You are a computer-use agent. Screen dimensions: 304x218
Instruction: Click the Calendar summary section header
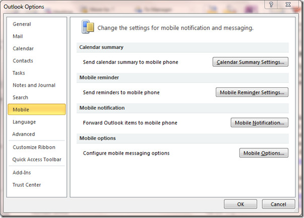(182, 47)
